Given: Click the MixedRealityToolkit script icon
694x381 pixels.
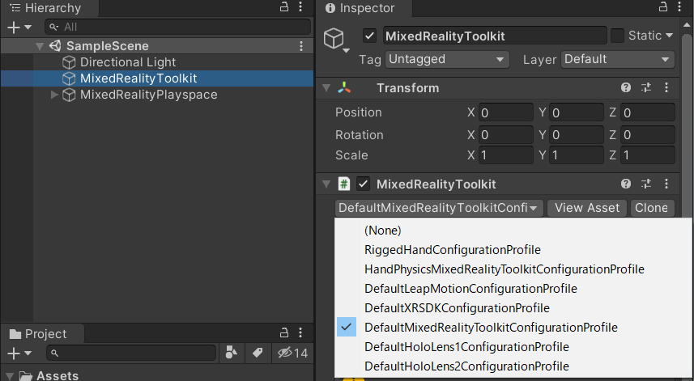Looking at the screenshot, I should point(344,184).
